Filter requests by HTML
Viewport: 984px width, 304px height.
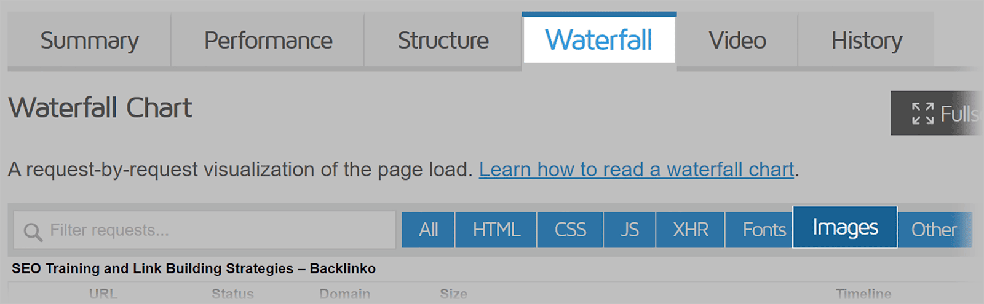[x=496, y=230]
